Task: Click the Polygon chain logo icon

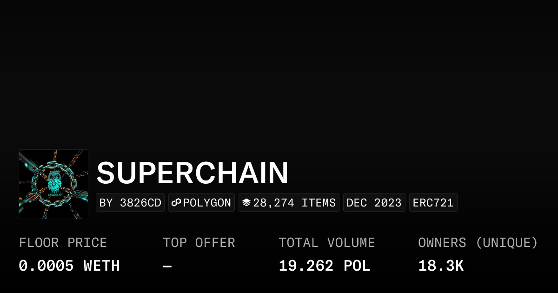Action: point(176,203)
